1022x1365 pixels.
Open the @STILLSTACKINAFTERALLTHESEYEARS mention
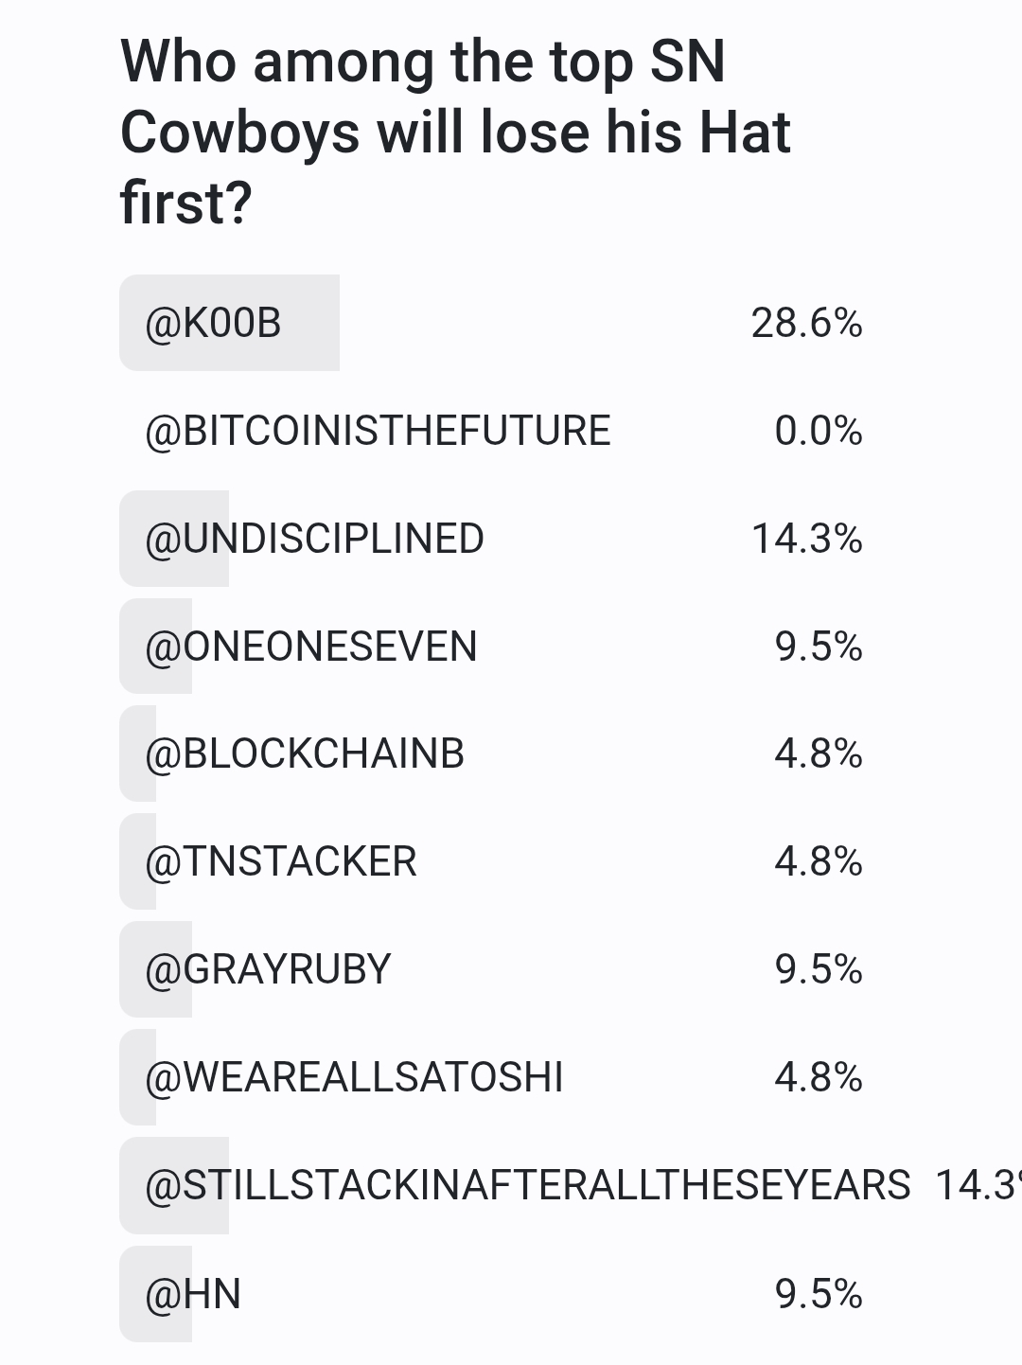click(x=528, y=1186)
